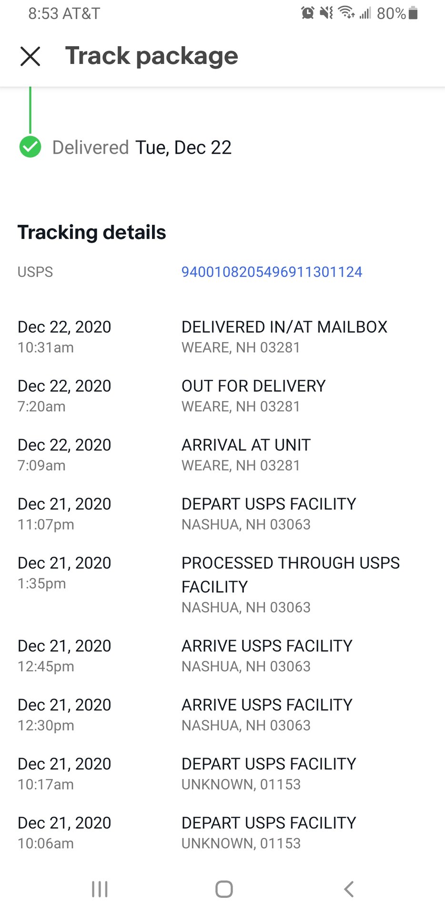The height and width of the screenshot is (916, 445).
Task: Tap the Delivered Tue, Dec 22 status
Action: 142,147
